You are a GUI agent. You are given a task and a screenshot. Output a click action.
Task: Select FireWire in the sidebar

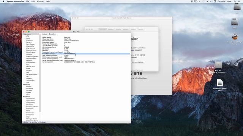(x=29, y=54)
